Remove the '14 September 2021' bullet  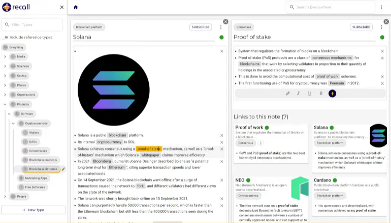(222, 180)
